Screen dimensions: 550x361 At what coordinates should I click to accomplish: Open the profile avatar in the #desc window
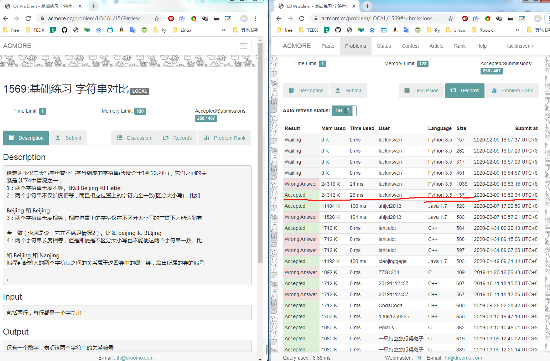(244, 19)
